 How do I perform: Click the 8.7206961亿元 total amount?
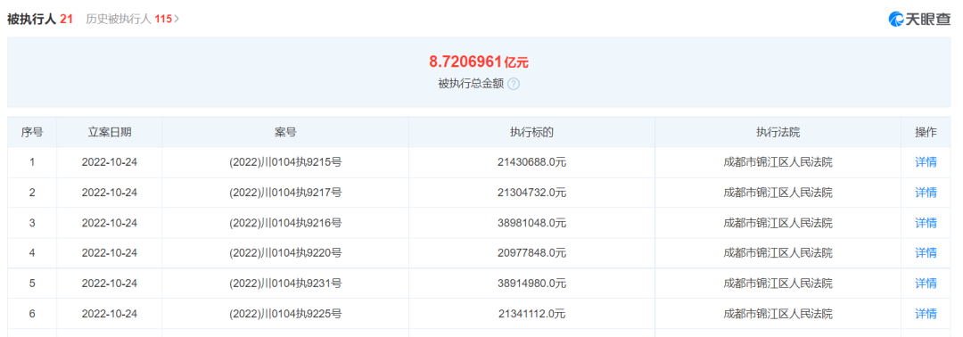[479, 62]
